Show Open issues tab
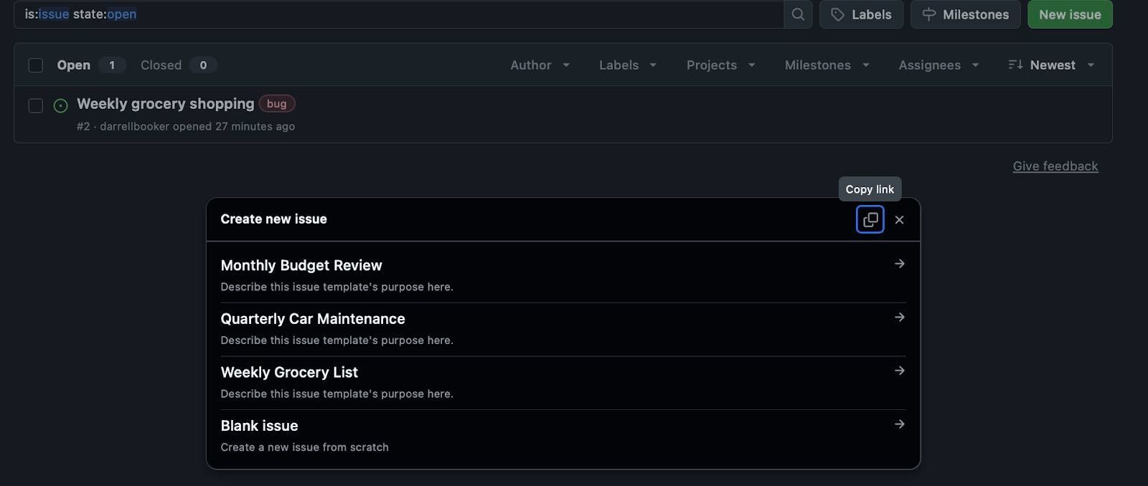 pyautogui.click(x=91, y=65)
